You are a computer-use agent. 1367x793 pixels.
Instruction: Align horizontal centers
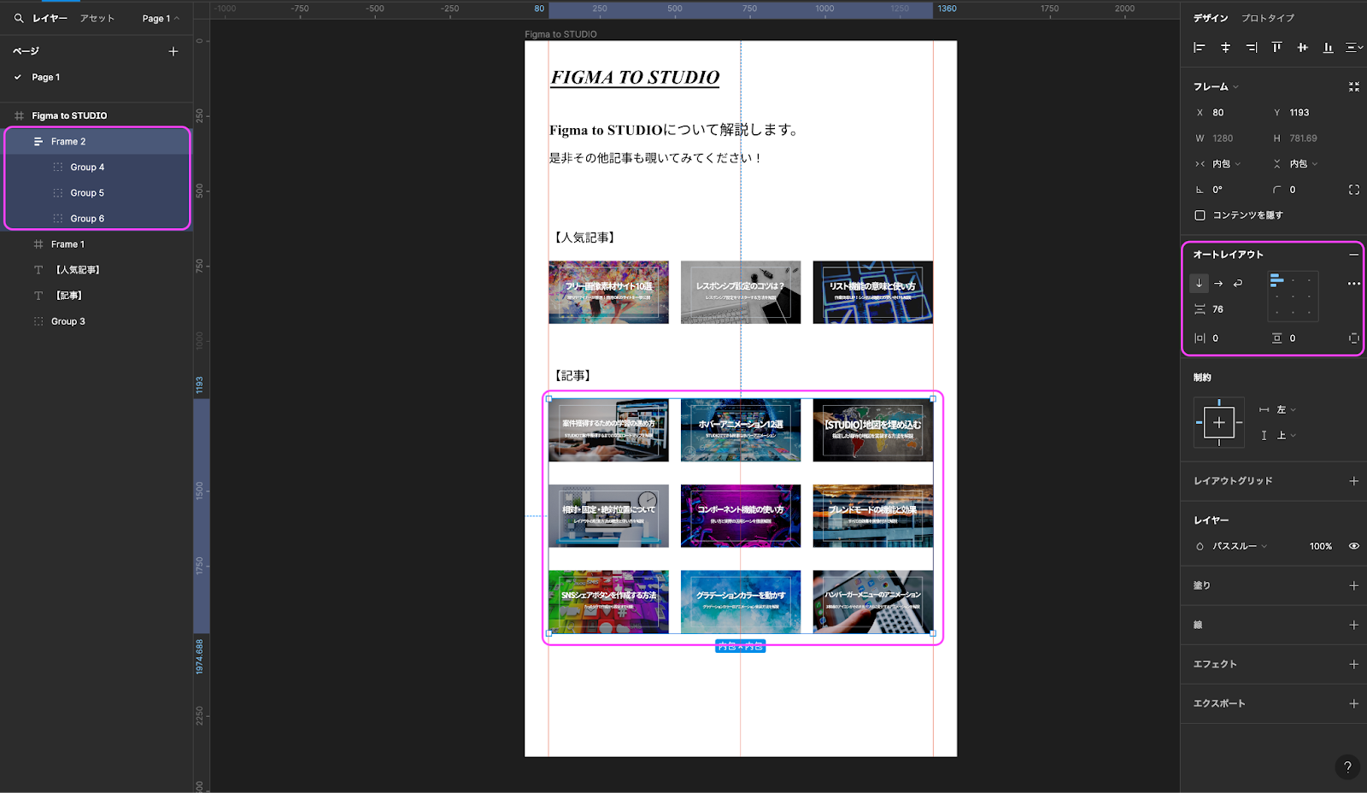point(1225,48)
